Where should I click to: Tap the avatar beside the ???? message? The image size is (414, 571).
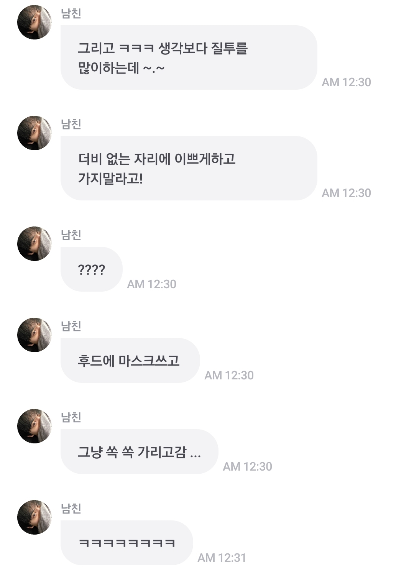(x=34, y=244)
